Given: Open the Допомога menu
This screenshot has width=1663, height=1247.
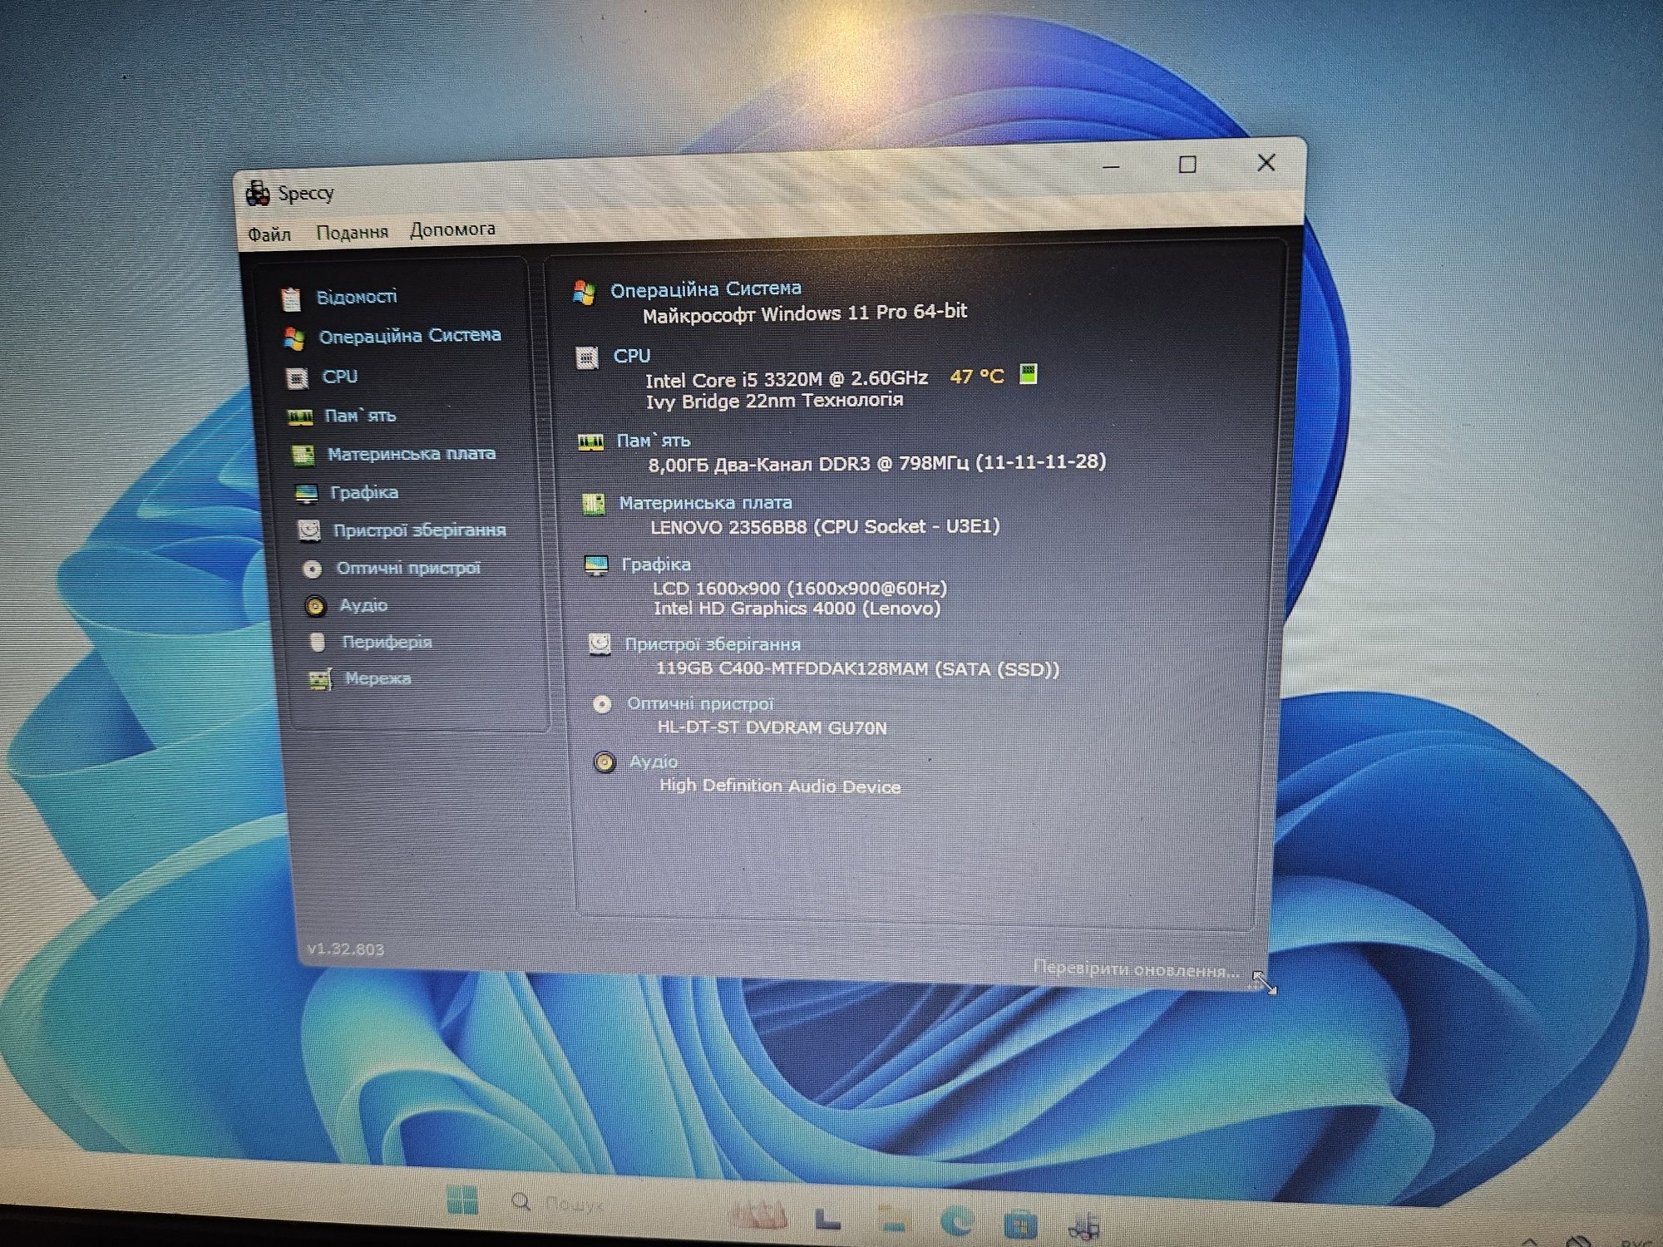Looking at the screenshot, I should 452,229.
